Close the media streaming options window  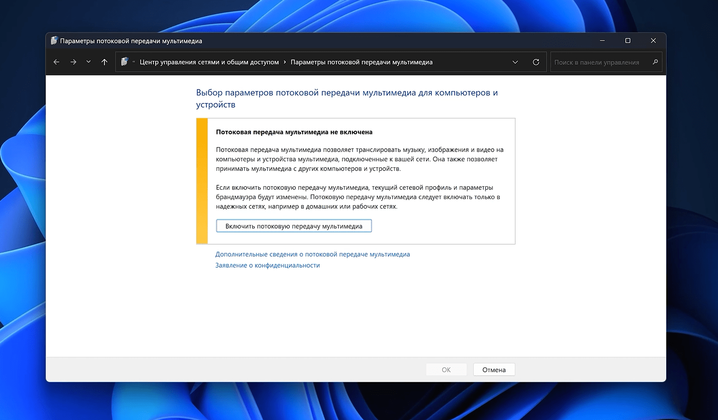tap(653, 41)
